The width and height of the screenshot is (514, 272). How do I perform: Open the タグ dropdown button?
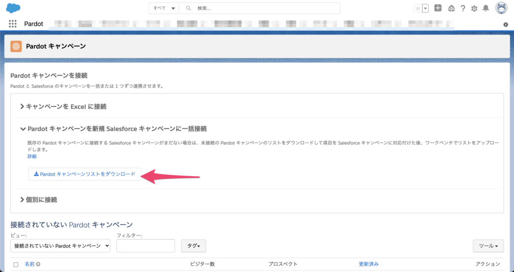(x=193, y=246)
